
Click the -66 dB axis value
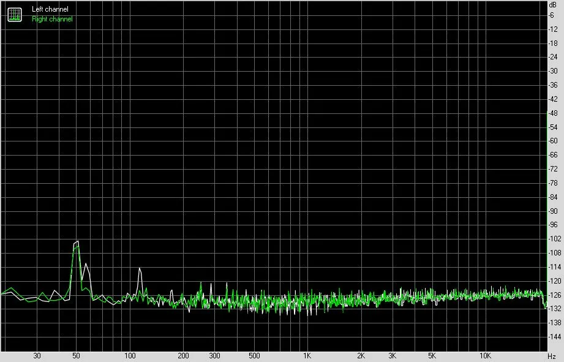[x=553, y=155]
